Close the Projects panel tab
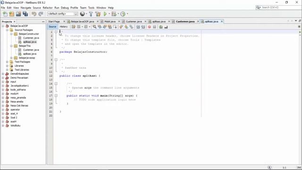Viewport: 302px width, 170px height. click(15, 22)
